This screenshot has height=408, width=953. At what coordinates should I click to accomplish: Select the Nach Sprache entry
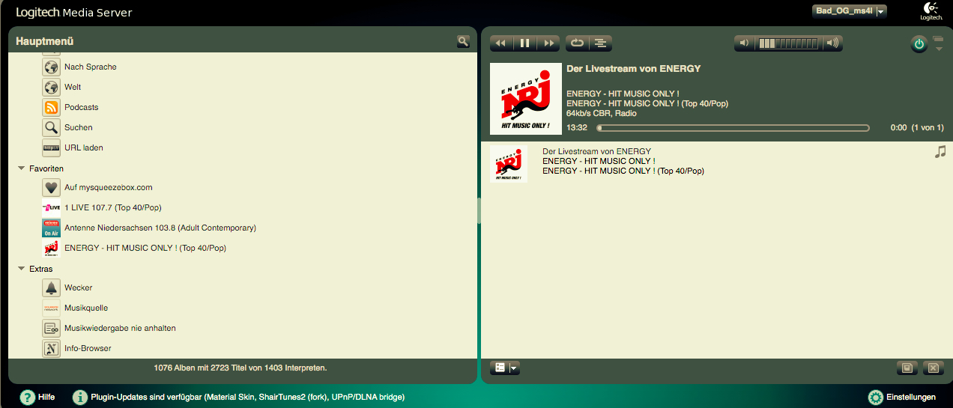point(91,67)
